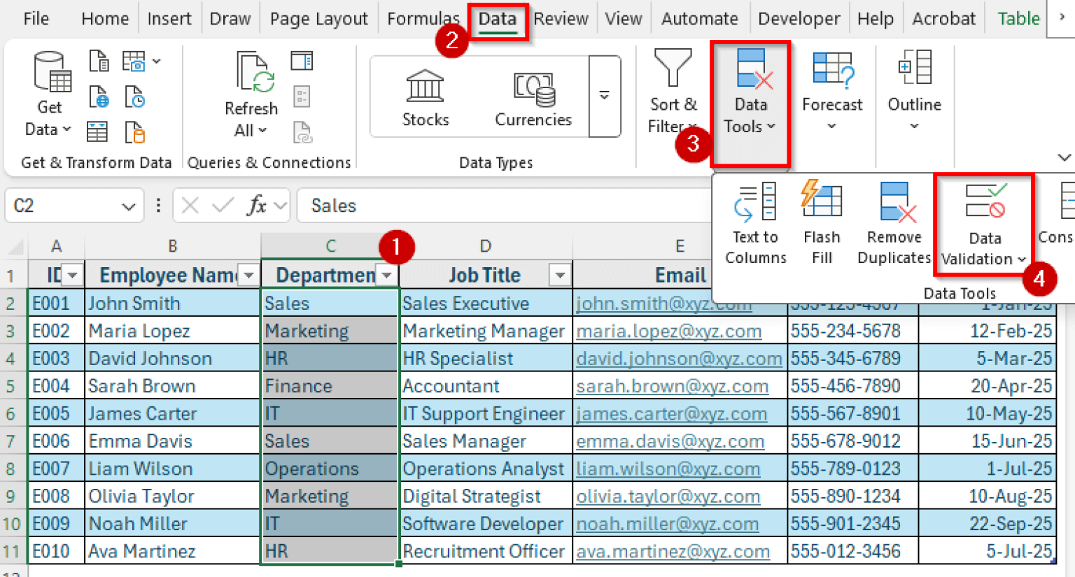Open maria.lopez@xyz.com email link
Screen dimensions: 1075x577
[x=668, y=330]
